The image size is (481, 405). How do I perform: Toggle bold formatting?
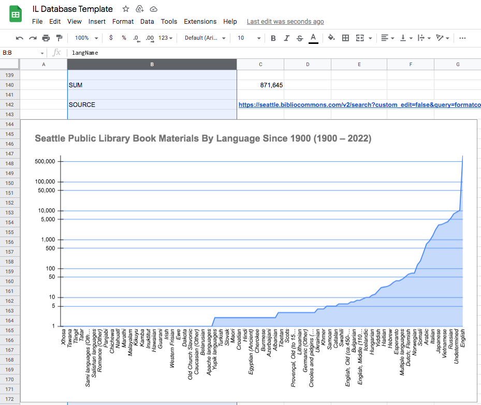[x=273, y=38]
